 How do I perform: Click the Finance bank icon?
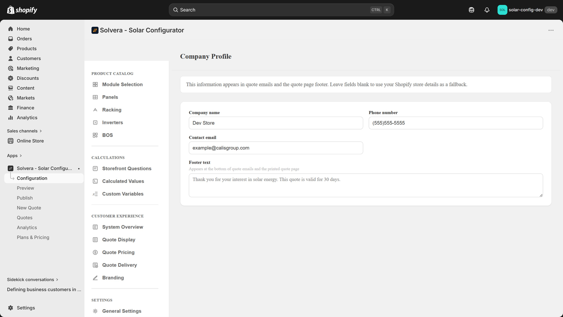[11, 108]
